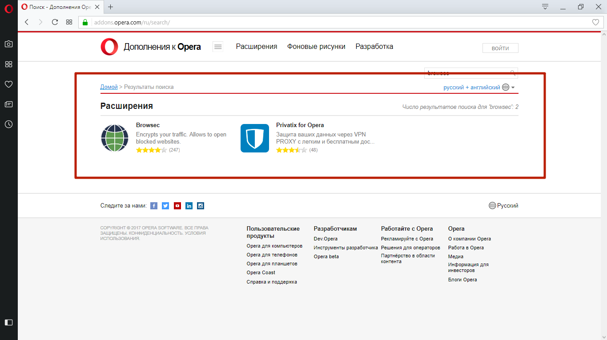The width and height of the screenshot is (607, 340).
Task: Open Personal news icon in sidebar
Action: pos(8,104)
